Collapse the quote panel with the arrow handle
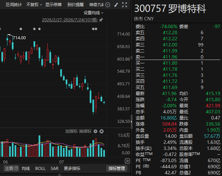The width and height of the screenshot is (222, 176). point(132,122)
